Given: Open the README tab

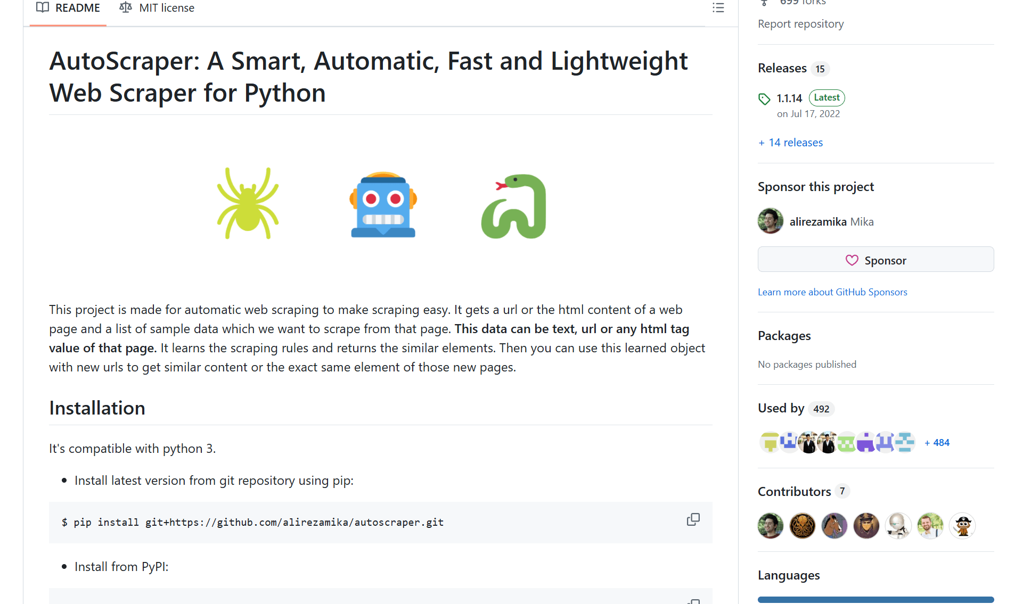Looking at the screenshot, I should pyautogui.click(x=68, y=8).
